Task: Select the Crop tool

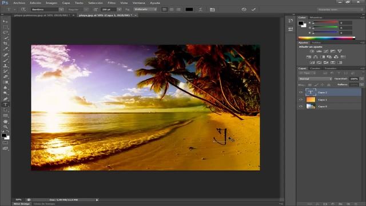Action: point(5,43)
